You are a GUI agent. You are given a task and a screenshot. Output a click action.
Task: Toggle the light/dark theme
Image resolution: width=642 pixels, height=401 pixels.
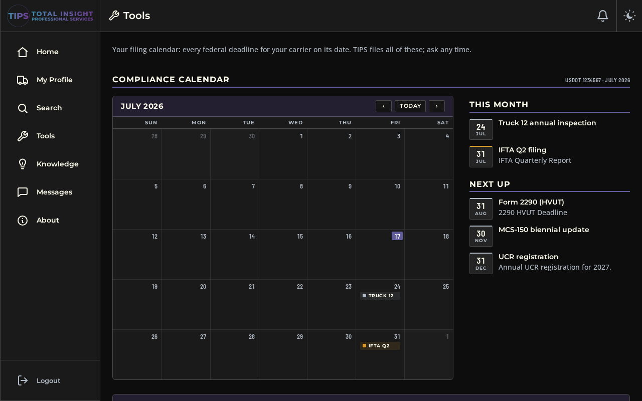coord(629,16)
